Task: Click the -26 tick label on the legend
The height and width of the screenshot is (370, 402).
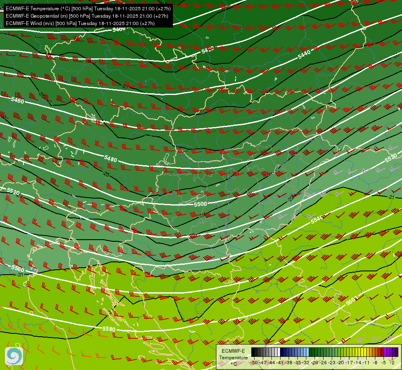Action: 323,363
